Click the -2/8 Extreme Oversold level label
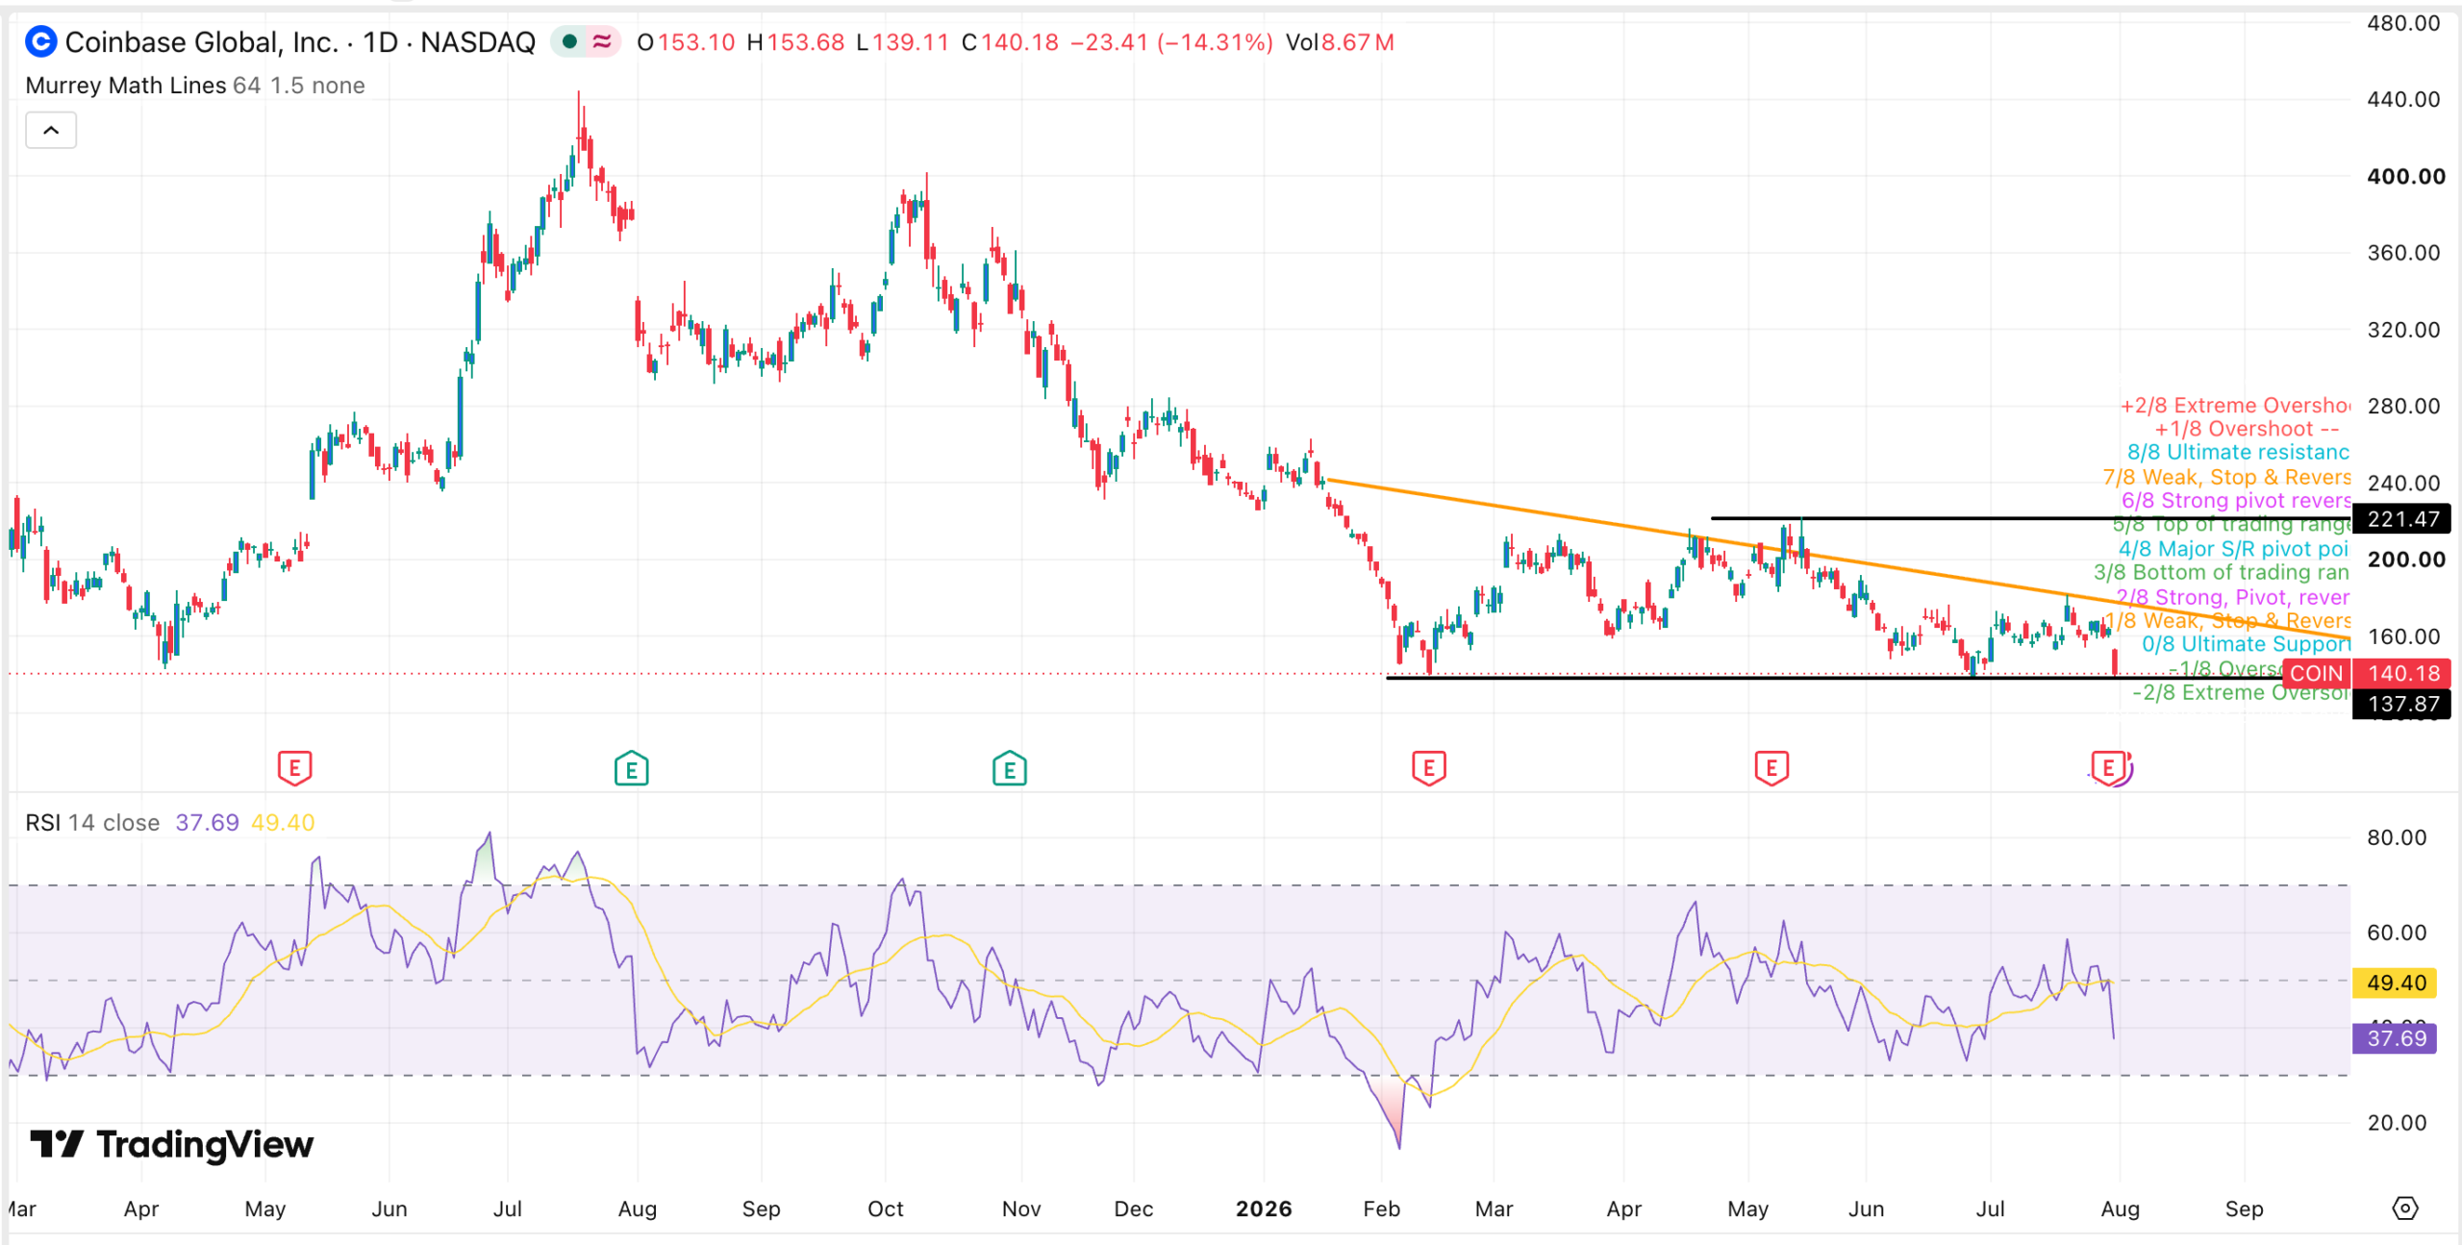The height and width of the screenshot is (1245, 2462). (2241, 693)
